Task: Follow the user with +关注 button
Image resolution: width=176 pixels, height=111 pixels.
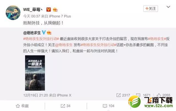Action: 150,9
